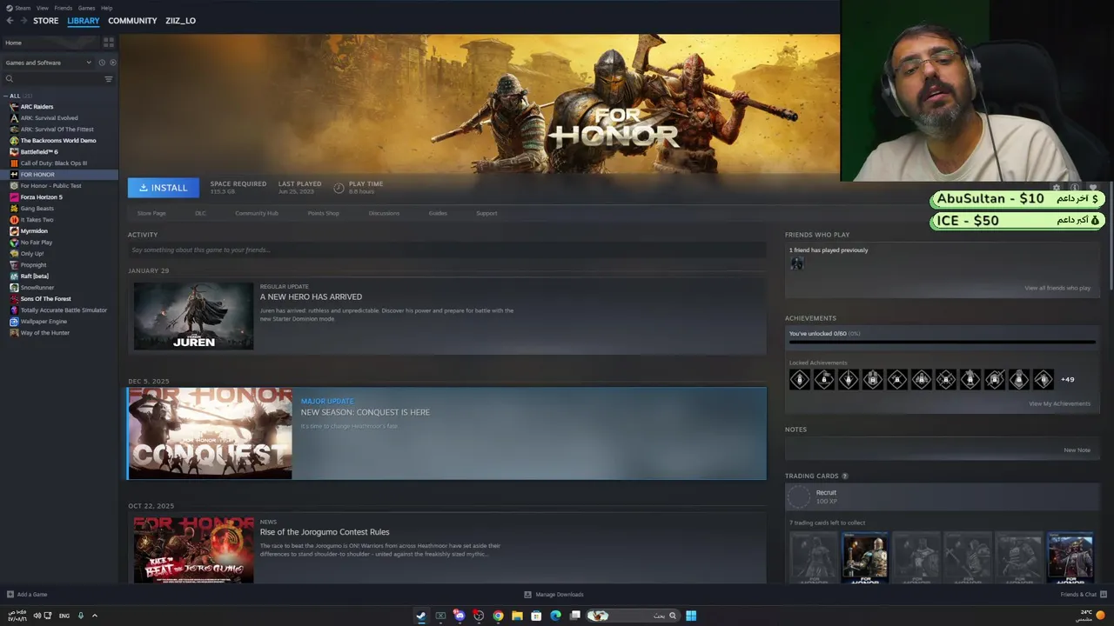Open Microsoft Store from the taskbar
Screen dimensions: 1114x626
(536, 616)
